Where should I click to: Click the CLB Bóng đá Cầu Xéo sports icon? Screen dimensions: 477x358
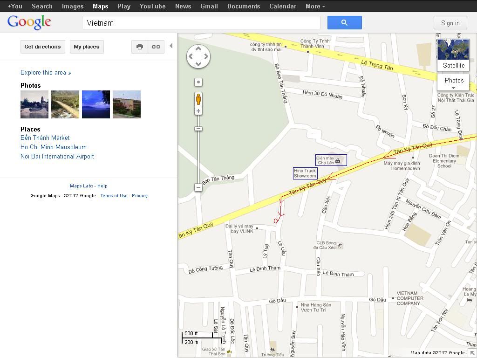tap(340, 245)
